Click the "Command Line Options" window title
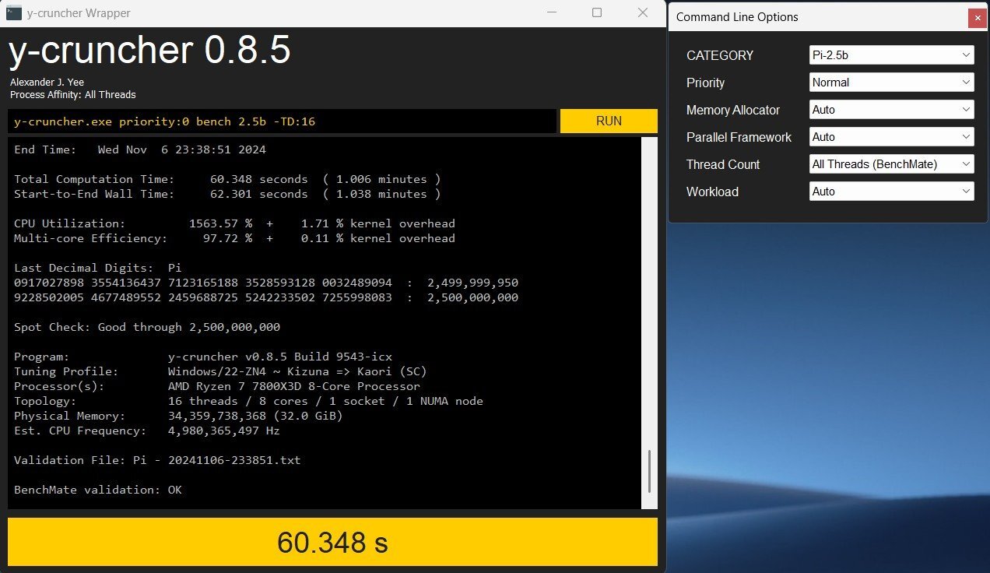 click(x=737, y=17)
